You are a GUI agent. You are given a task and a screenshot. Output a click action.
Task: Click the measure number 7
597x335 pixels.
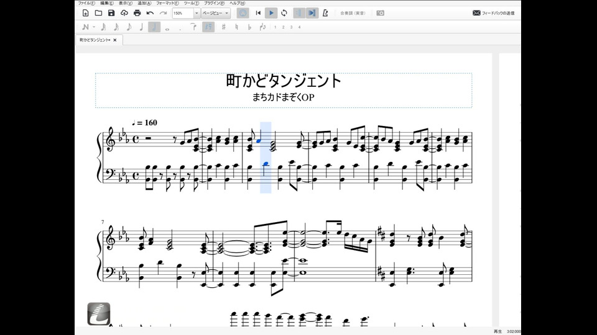tap(103, 222)
